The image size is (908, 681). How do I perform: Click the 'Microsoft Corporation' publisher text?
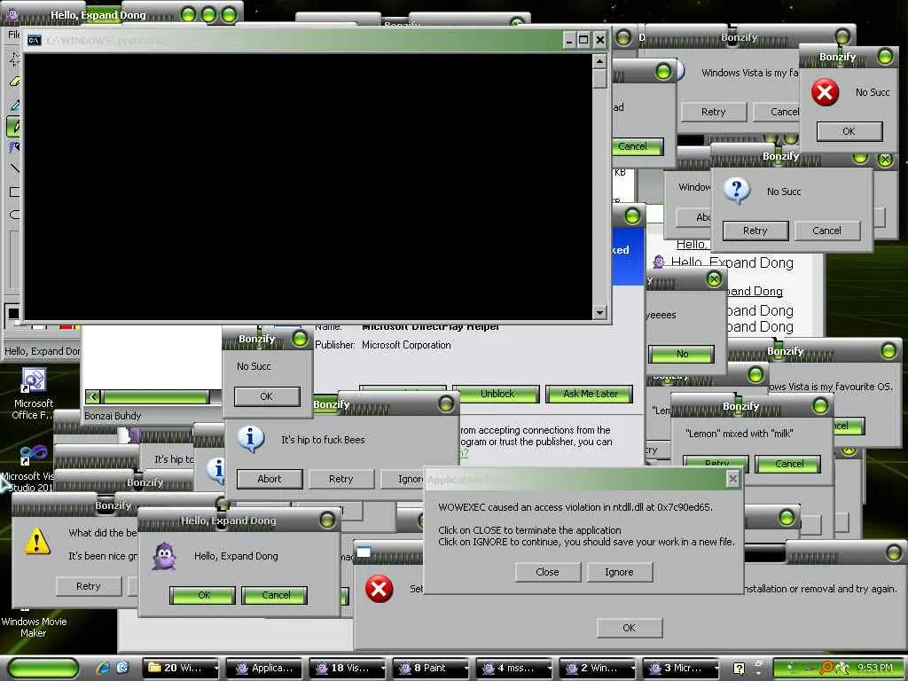coord(406,345)
